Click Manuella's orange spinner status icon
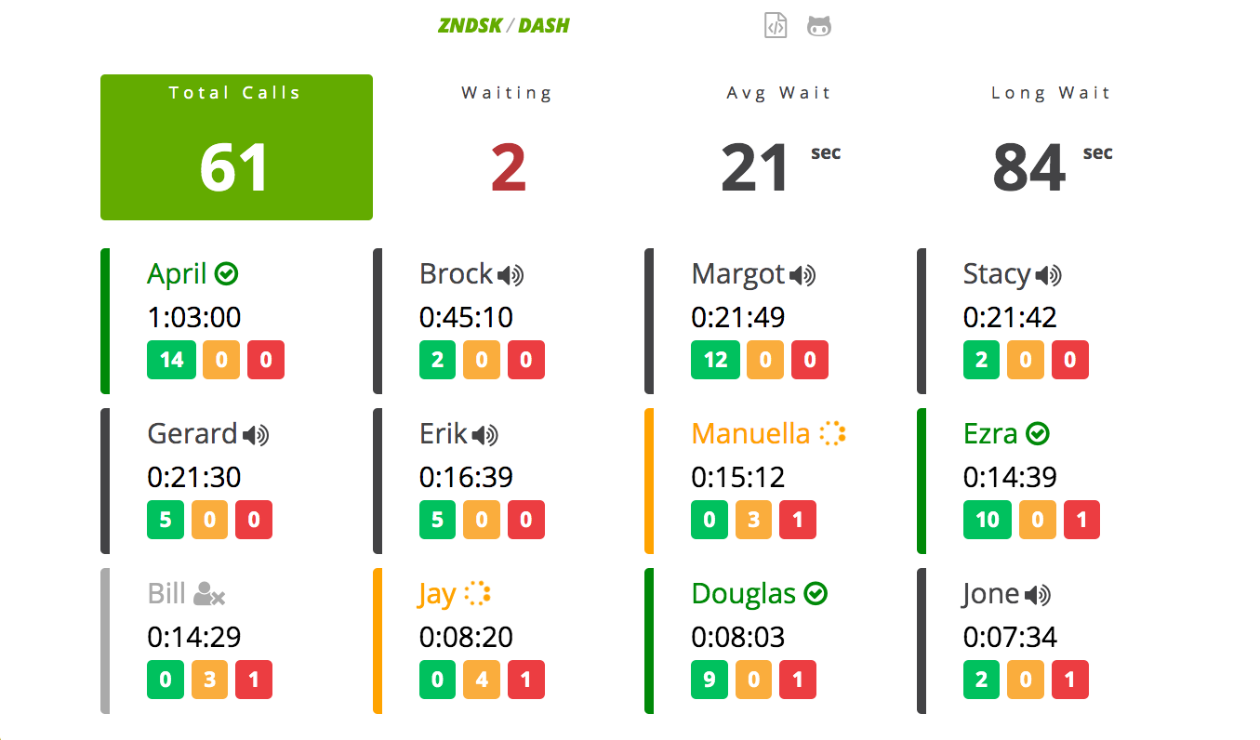 [x=833, y=433]
